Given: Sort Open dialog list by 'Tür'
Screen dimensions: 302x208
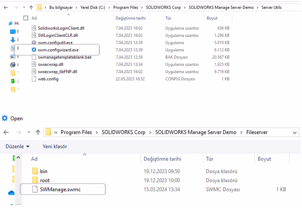Looking at the screenshot, I should coord(210,159).
